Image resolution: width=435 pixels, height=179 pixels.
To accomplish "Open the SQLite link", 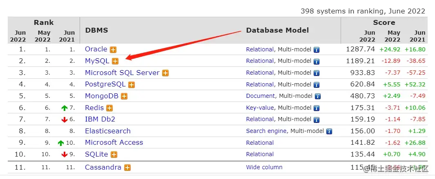I will click(x=96, y=154).
